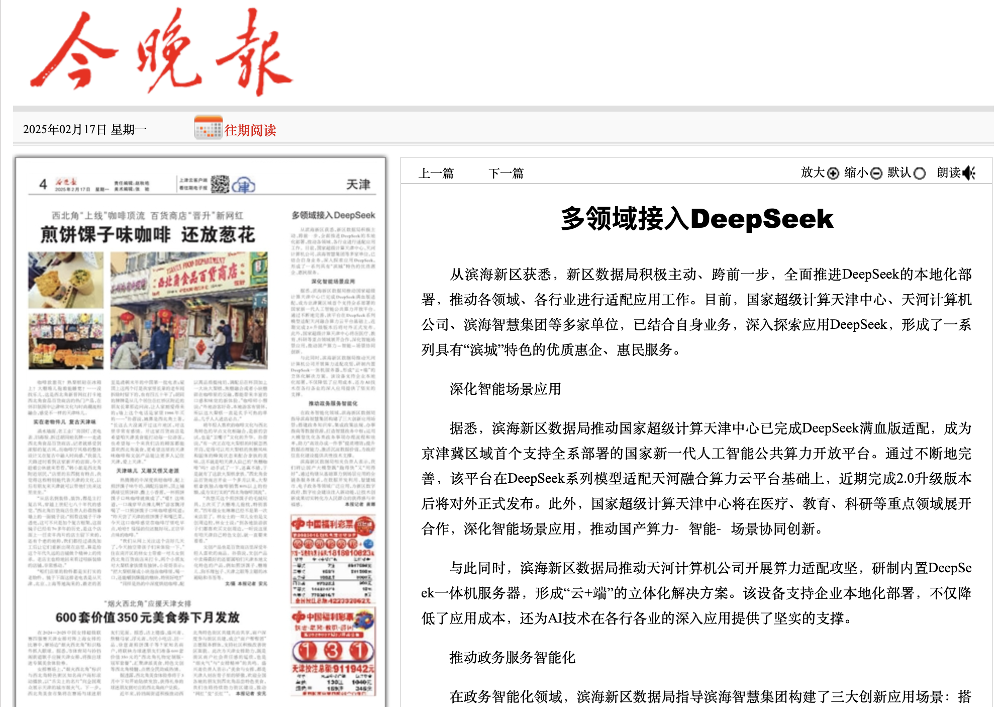This screenshot has width=1003, height=707.
Task: Click the article headline 多领域接入DeepSeek
Action: tap(696, 219)
